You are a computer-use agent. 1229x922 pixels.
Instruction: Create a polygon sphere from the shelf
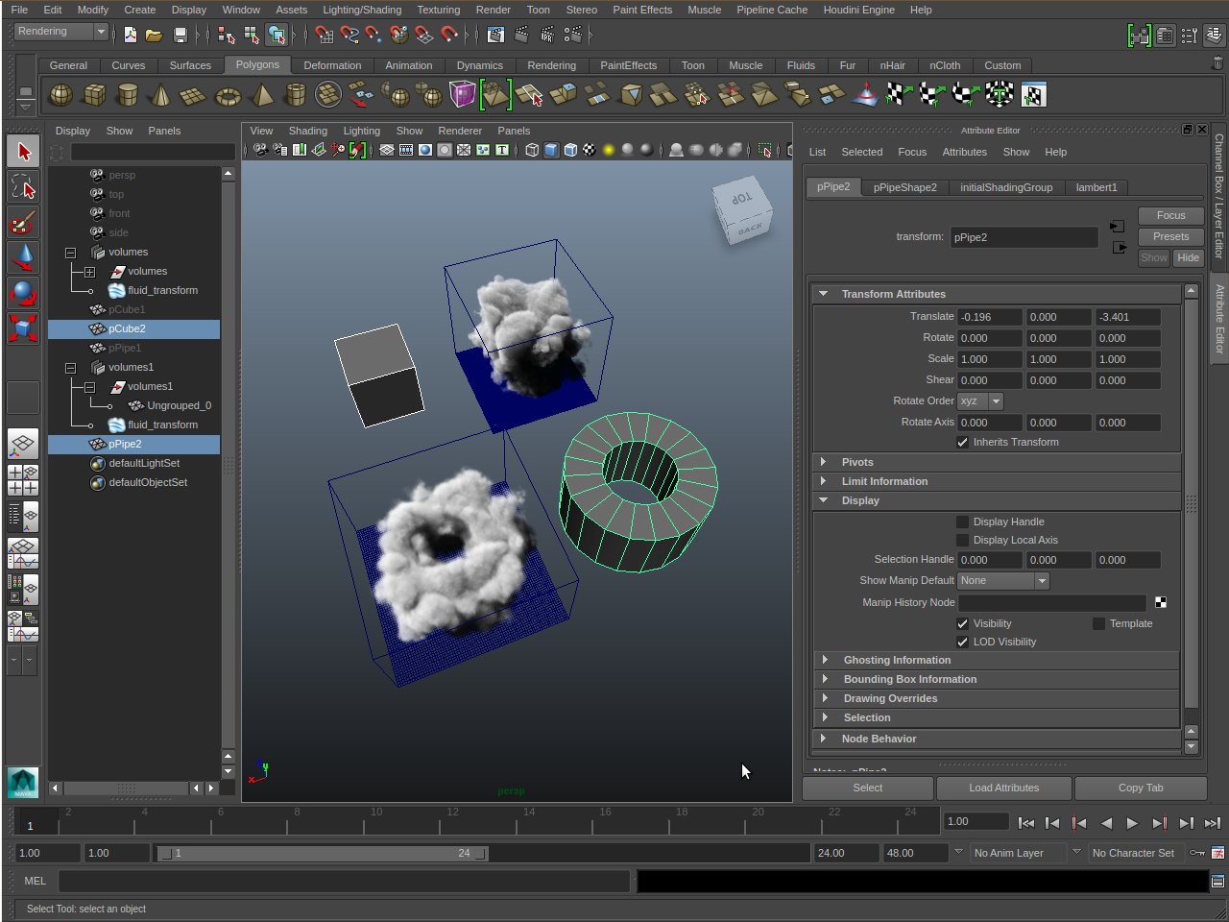tap(60, 95)
